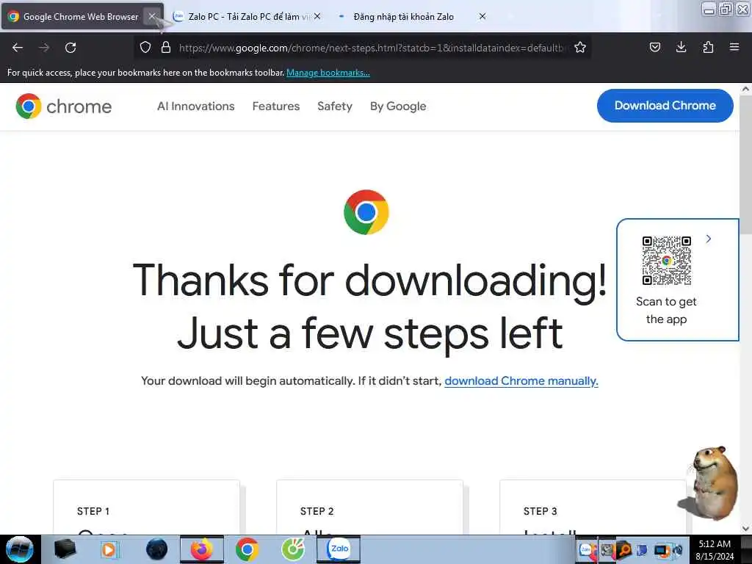The image size is (752, 564).
Task: Open Zalo from the taskbar
Action: pos(339,549)
